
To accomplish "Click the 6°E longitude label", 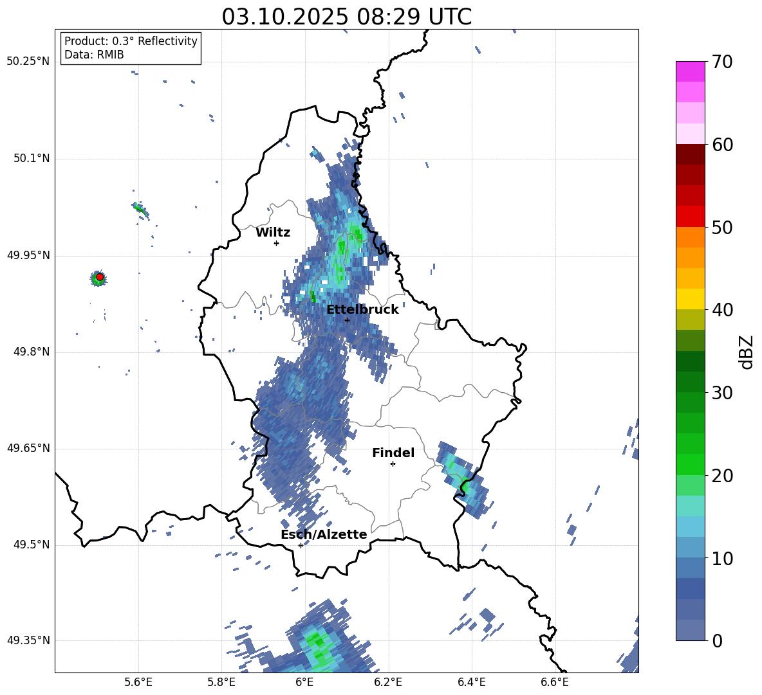I will (304, 682).
